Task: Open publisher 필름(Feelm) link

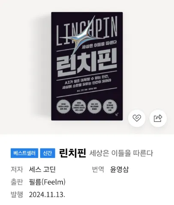Action: pyautogui.click(x=47, y=182)
